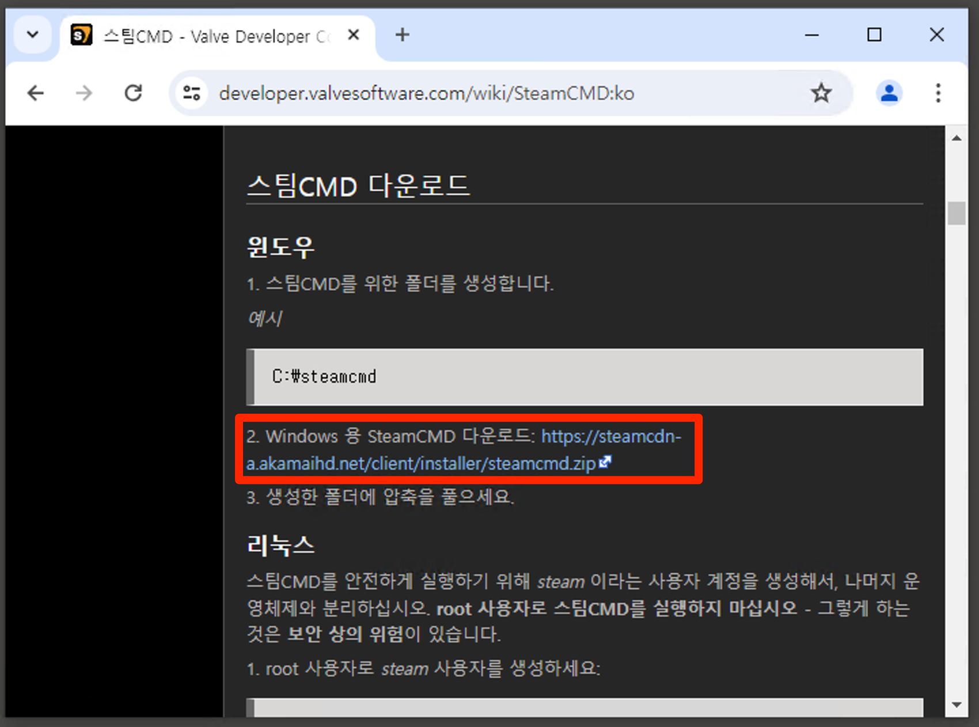Click the vertical scrollbar thumb
This screenshot has width=979, height=727.
pyautogui.click(x=957, y=213)
